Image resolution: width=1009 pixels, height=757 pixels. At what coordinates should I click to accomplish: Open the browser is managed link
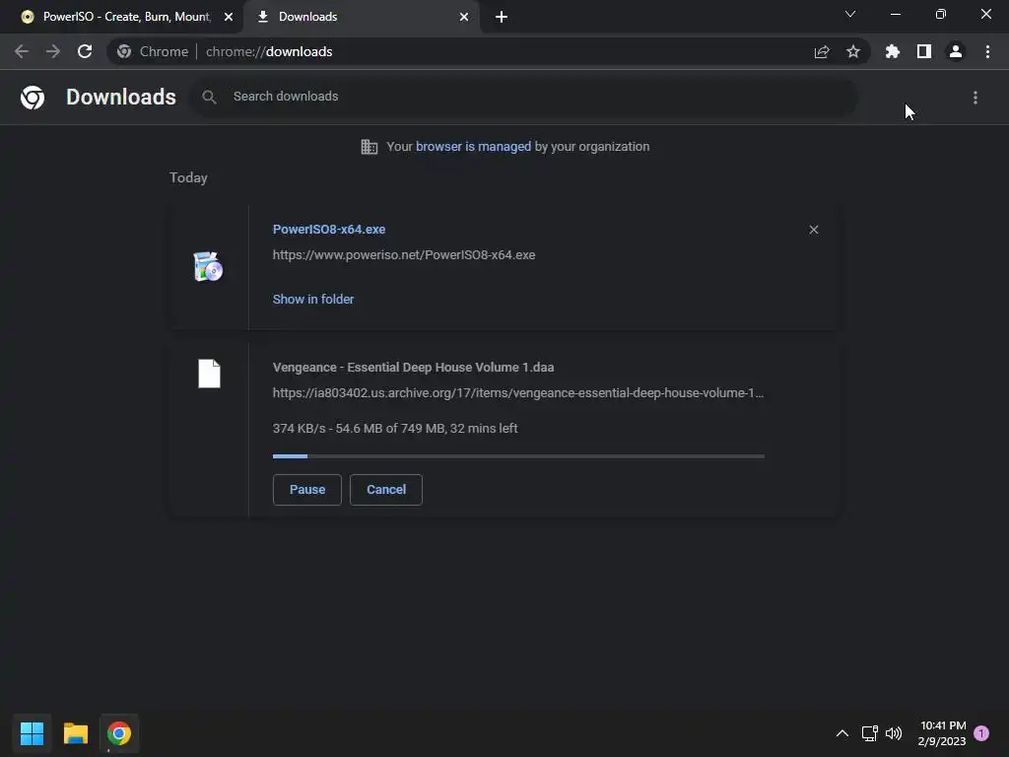coord(474,147)
